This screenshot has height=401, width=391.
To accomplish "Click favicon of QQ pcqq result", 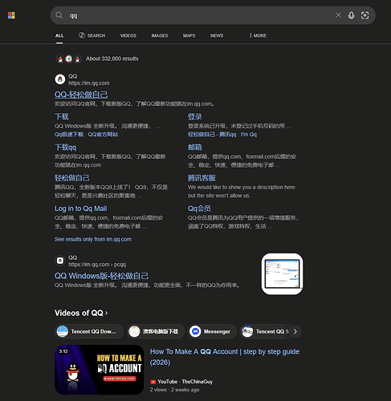I will coord(60,261).
